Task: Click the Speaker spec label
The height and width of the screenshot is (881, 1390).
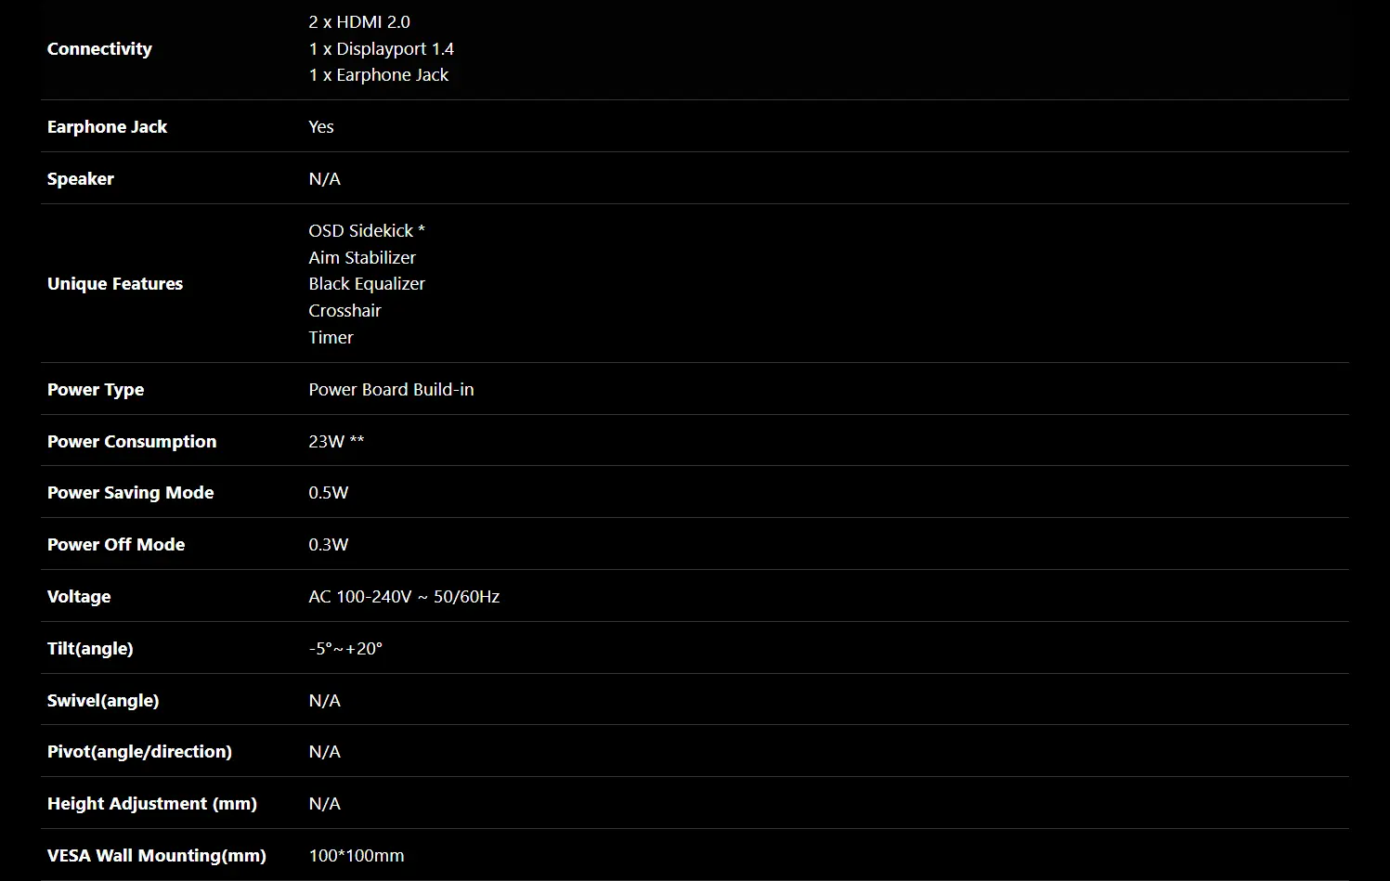Action: pyautogui.click(x=81, y=179)
